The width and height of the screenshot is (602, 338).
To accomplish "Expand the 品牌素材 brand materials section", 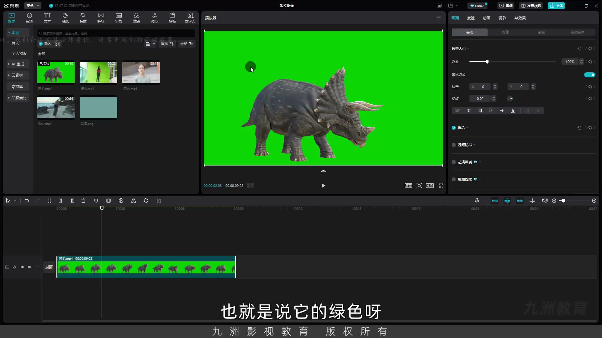I will click(18, 98).
